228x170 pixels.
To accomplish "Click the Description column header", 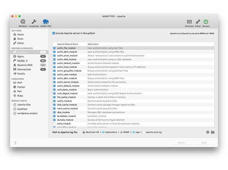I will tap(93, 44).
